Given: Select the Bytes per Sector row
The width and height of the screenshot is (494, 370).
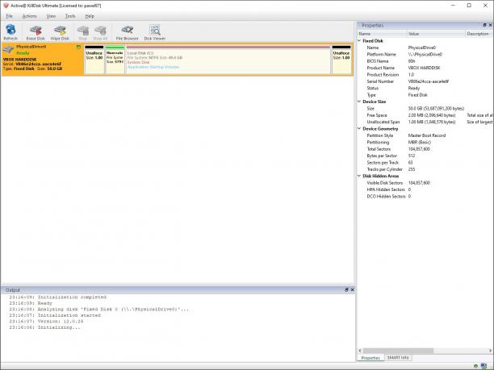Looking at the screenshot, I should tap(425, 156).
